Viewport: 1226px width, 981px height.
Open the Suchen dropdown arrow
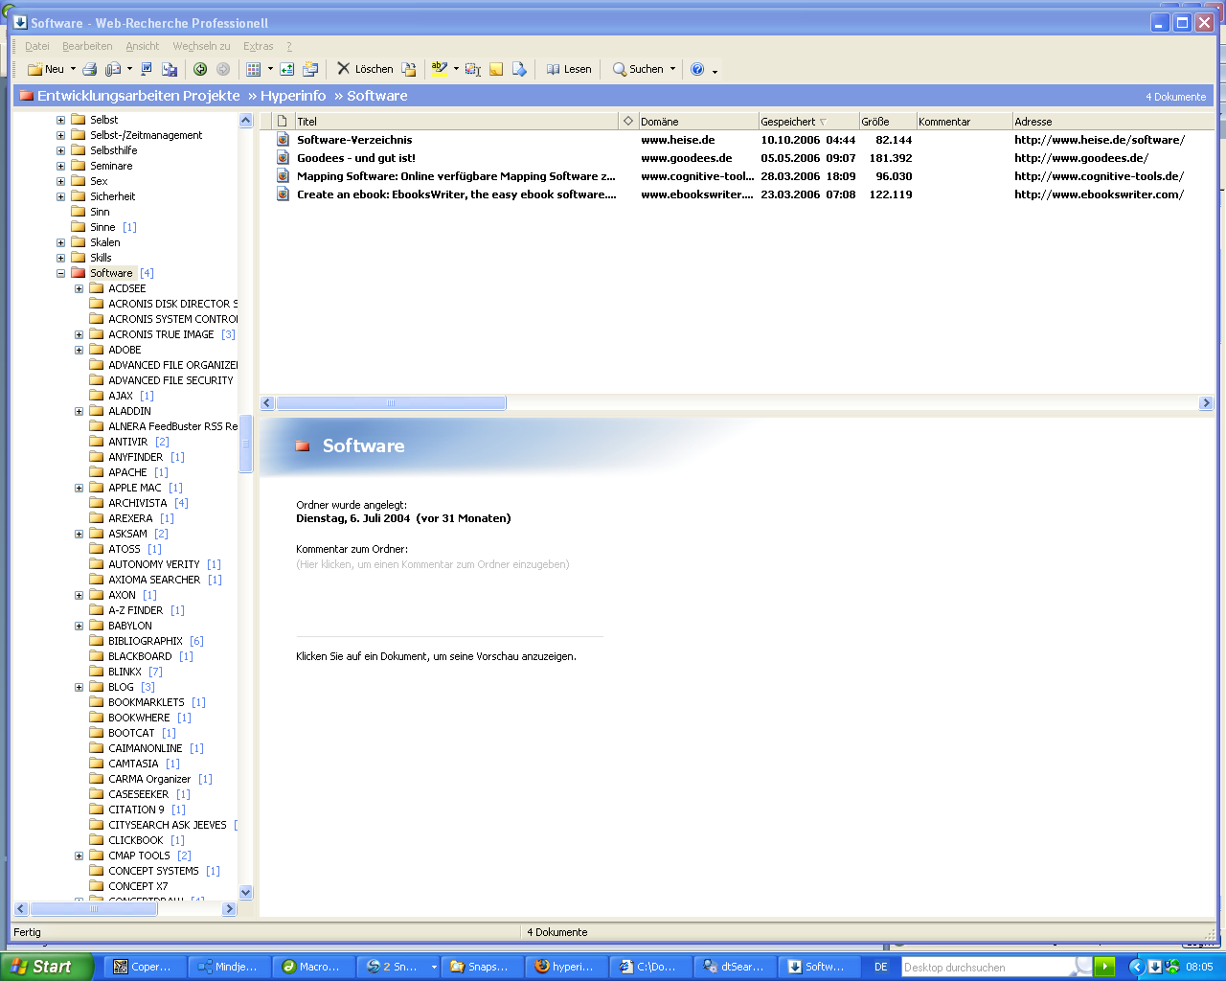672,69
